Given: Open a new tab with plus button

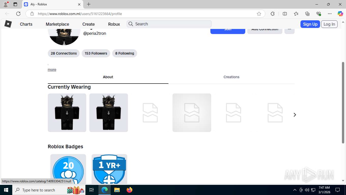Looking at the screenshot, I should point(89,4).
